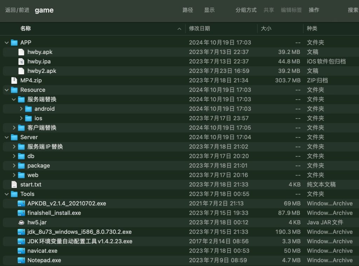Click the finalshell_install.exe icon
Viewport: 359px width, 266px height.
pyautogui.click(x=21, y=213)
